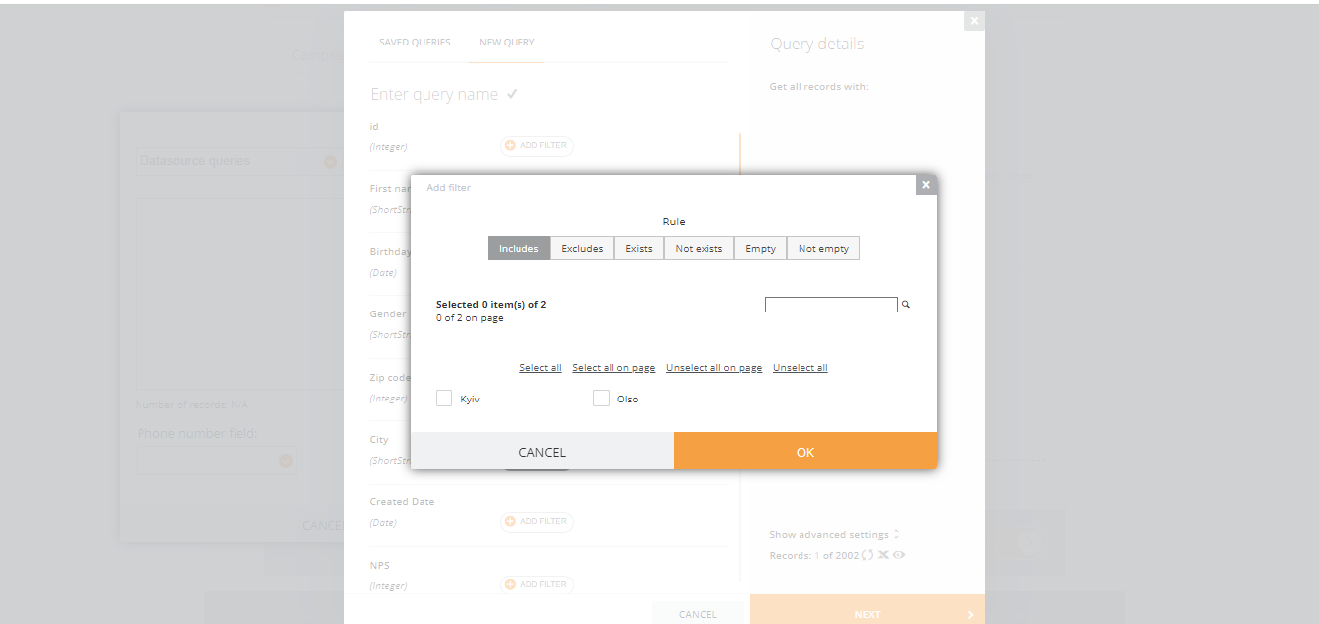Click the plus icon on id Add Filter

511,145
